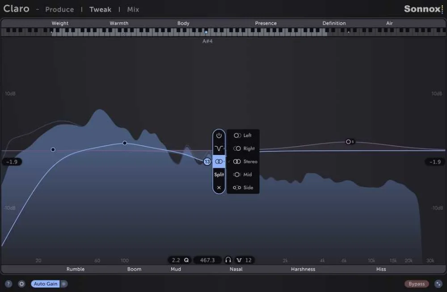Screen dimensions: 447x292
Task: Click the Hiss label
Action: 381,269
